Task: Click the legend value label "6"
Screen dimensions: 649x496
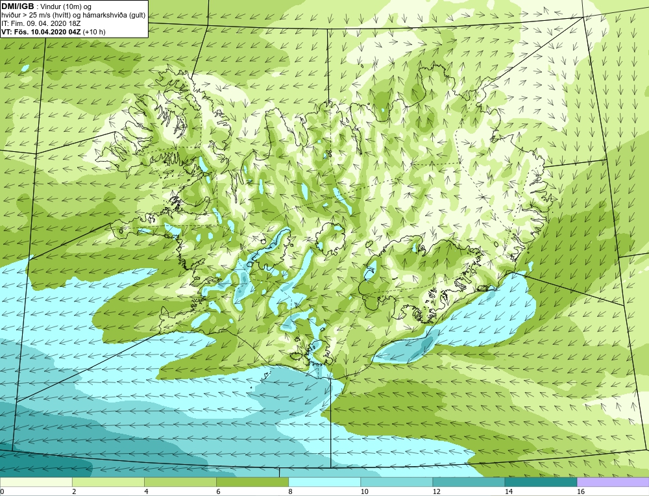Action: (218, 491)
